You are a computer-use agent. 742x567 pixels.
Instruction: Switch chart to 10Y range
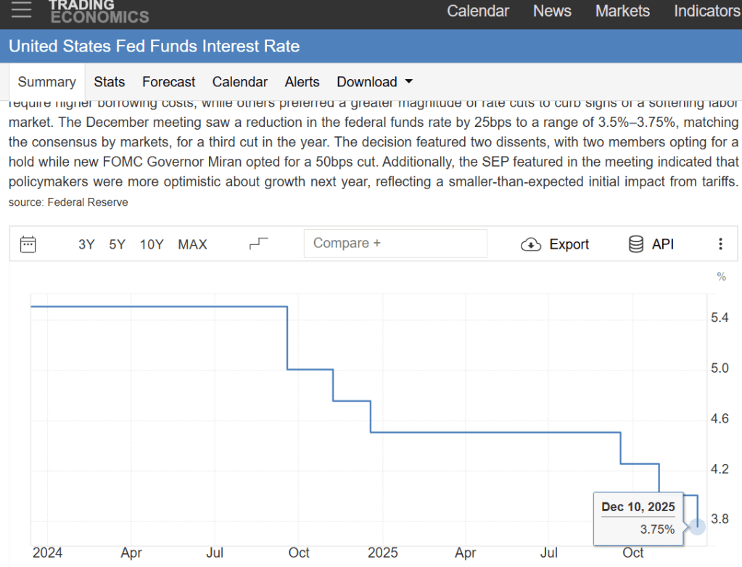tap(152, 244)
